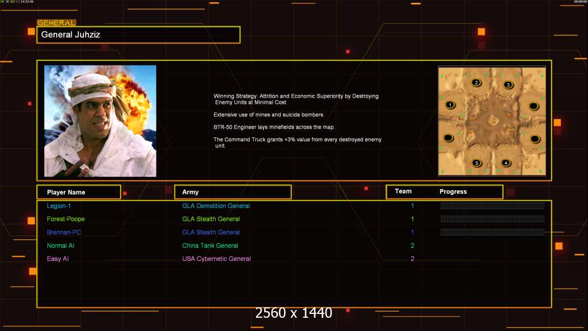Click the Brennan-PC loading progress bar
Screen dimensions: 588x331
click(x=492, y=232)
